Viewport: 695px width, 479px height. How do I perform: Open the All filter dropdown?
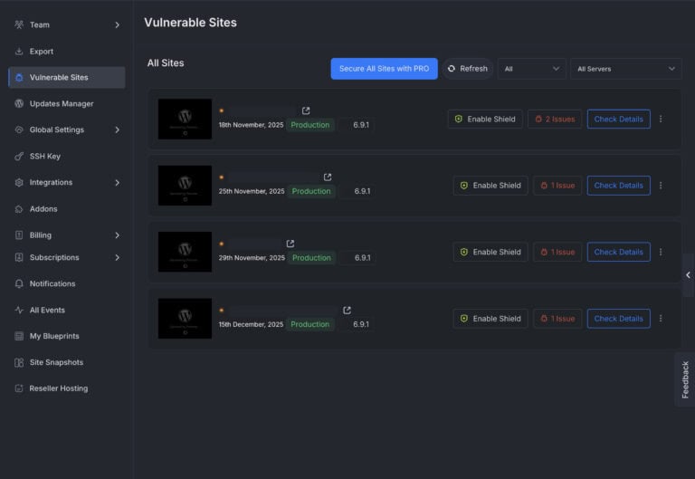pos(531,69)
